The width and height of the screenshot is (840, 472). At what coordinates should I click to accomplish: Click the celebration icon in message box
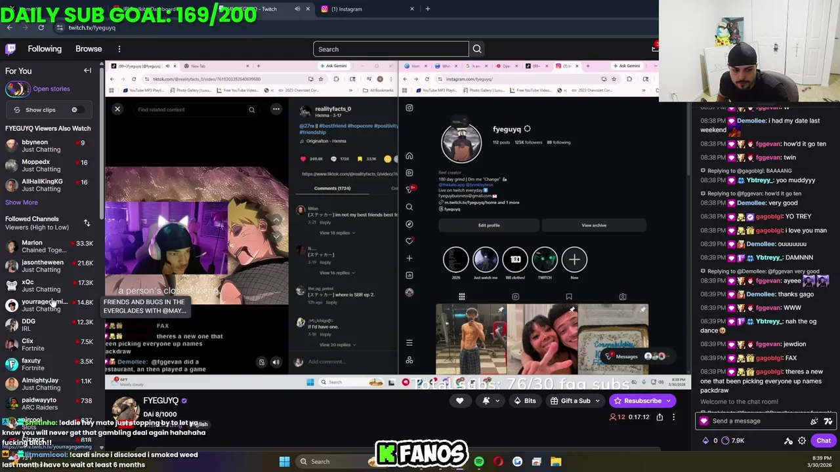click(x=814, y=421)
